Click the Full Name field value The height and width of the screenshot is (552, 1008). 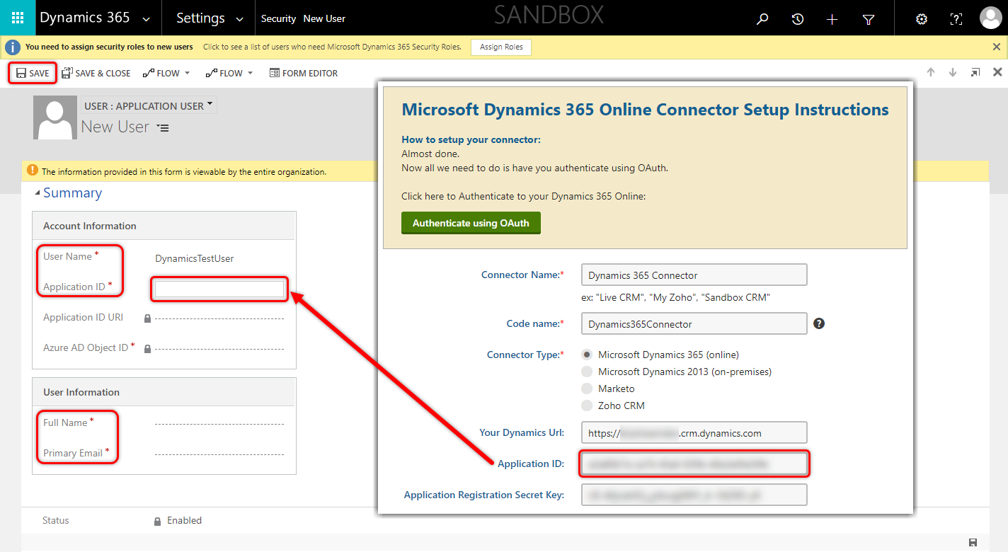click(219, 424)
